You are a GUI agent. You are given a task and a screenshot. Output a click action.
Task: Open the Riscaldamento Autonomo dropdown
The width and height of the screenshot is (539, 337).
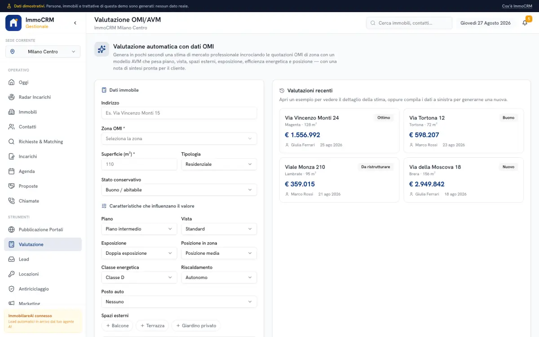click(219, 278)
